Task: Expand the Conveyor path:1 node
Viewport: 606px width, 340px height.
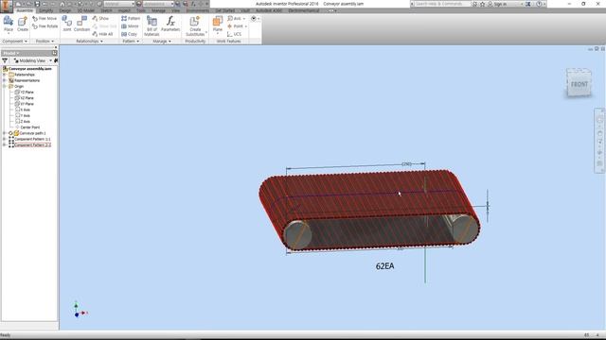Action: click(x=5, y=133)
